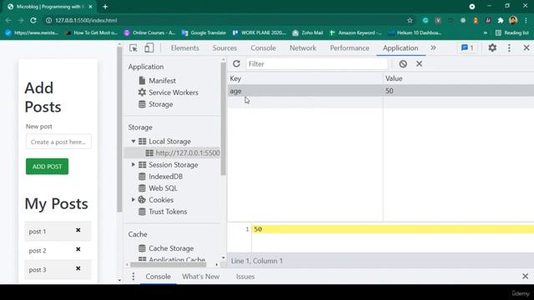The image size is (534, 300).
Task: Select the Application tab
Action: tap(400, 48)
